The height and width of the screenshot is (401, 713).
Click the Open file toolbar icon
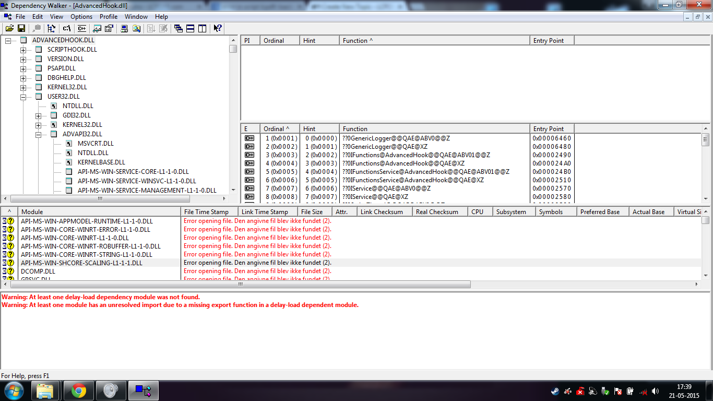(9, 28)
